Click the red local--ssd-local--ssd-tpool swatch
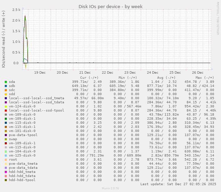221x192 pixels. pos(6,110)
